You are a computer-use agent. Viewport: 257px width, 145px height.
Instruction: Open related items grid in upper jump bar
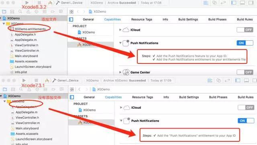point(71,12)
